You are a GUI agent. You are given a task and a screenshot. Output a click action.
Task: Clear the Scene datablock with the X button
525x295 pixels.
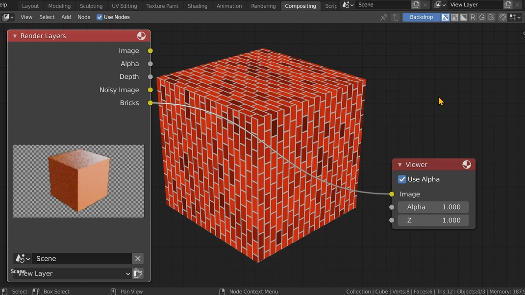point(138,258)
